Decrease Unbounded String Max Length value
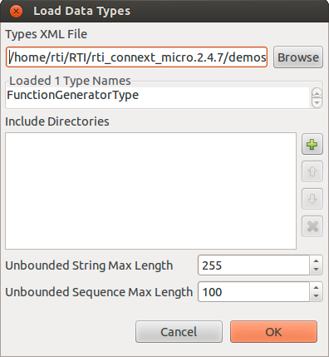The height and width of the screenshot is (357, 329). 316,270
